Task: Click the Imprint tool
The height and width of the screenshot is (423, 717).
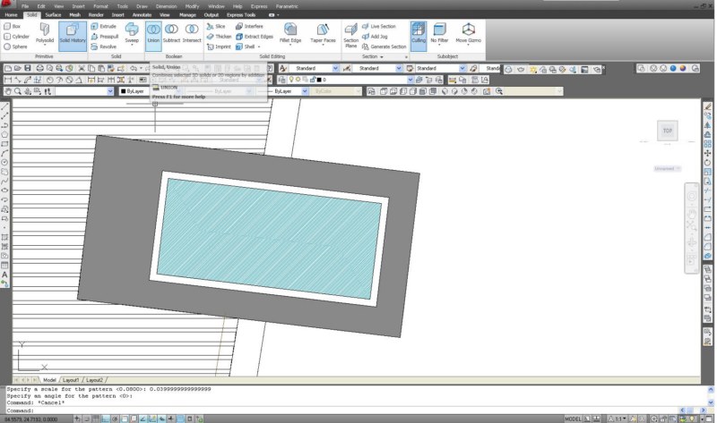Action: [x=219, y=47]
